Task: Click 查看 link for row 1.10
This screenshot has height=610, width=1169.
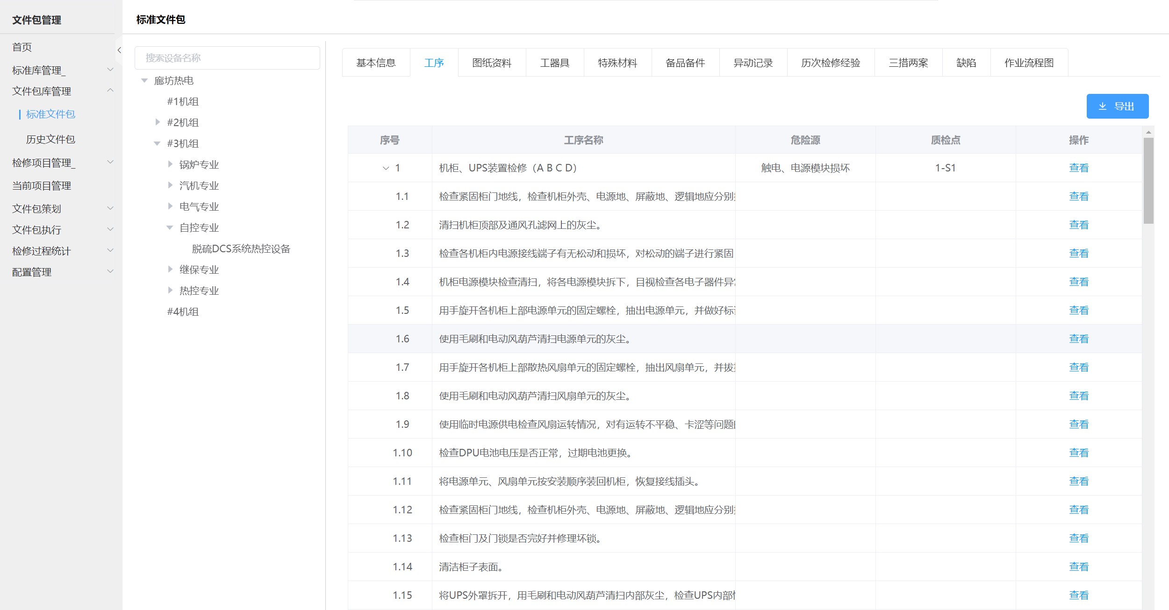Action: click(1079, 453)
